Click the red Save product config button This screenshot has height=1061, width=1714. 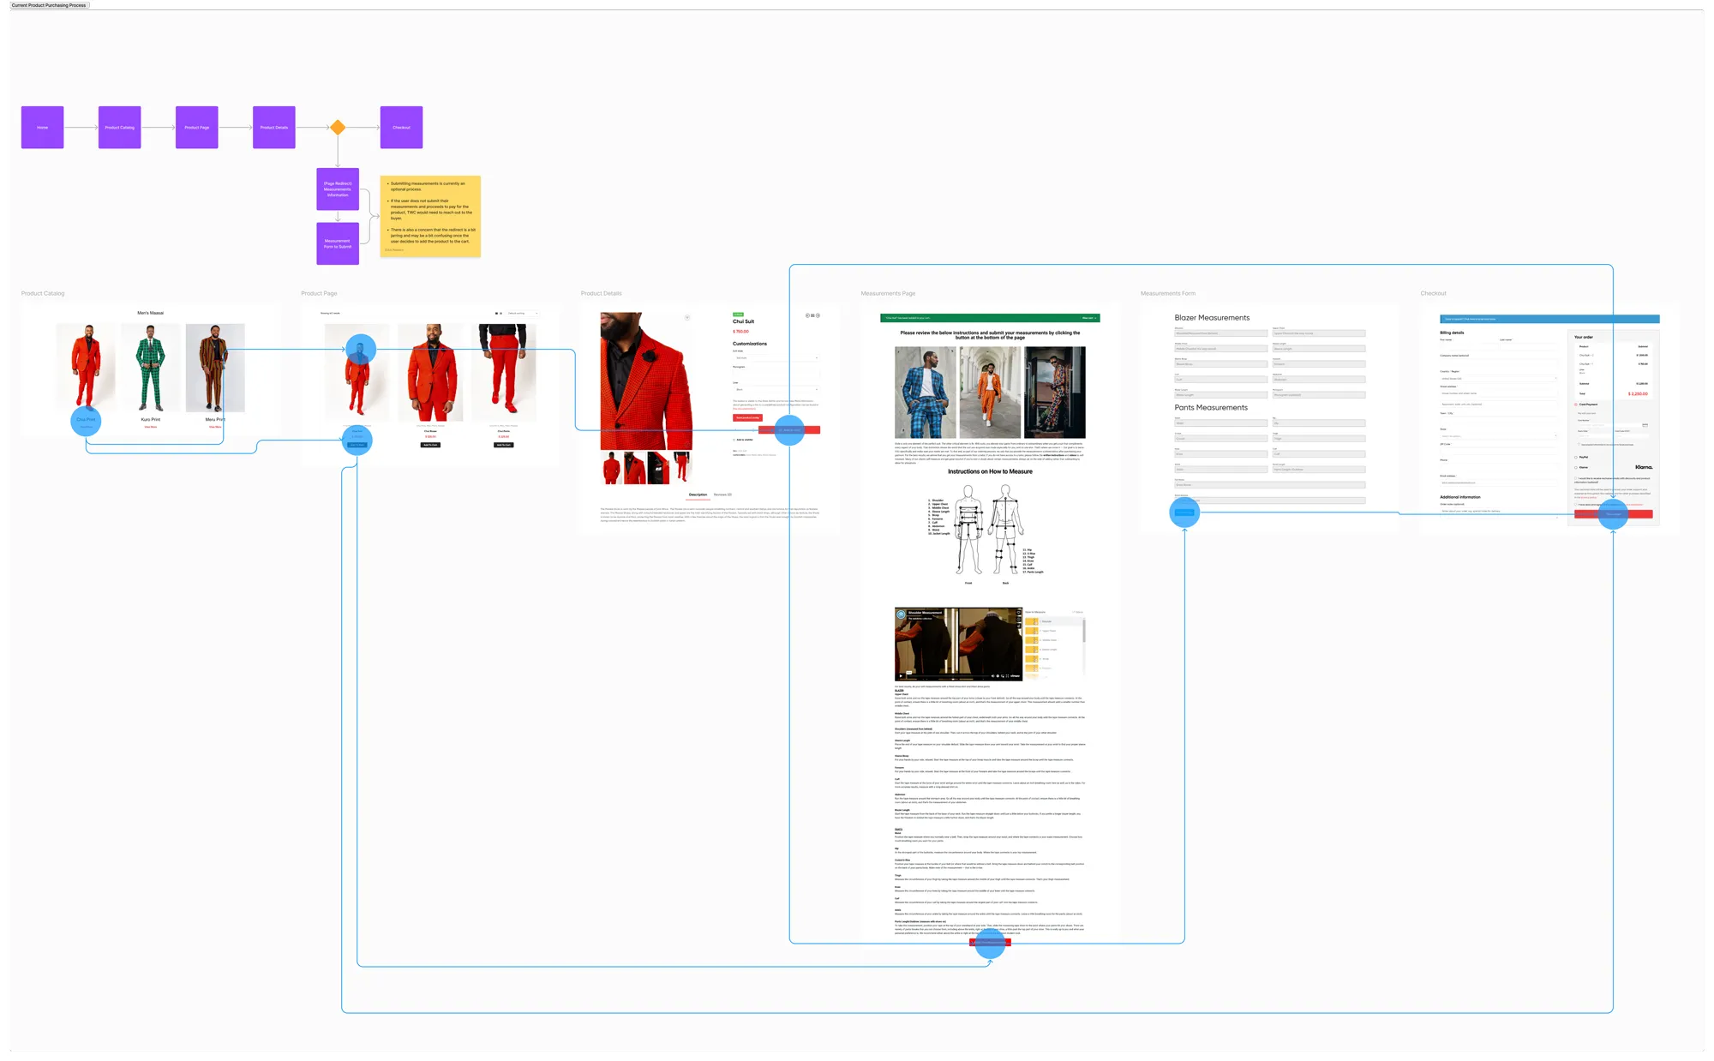(747, 417)
